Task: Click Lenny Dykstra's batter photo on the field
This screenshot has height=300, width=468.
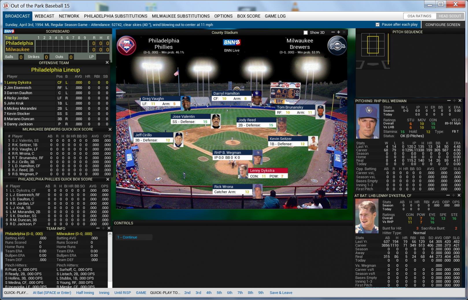Action: (243, 172)
